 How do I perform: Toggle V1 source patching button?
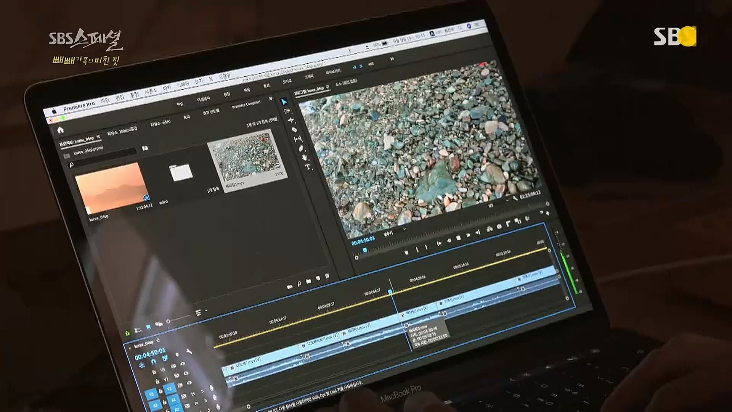pyautogui.click(x=151, y=395)
